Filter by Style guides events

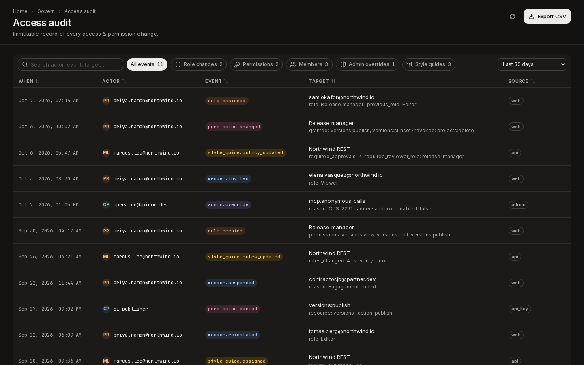(429, 64)
